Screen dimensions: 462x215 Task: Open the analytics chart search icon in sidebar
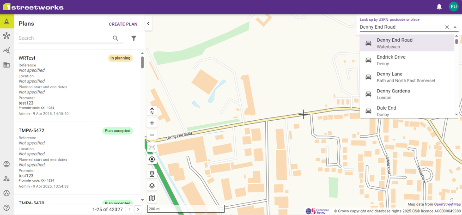(x=6, y=50)
